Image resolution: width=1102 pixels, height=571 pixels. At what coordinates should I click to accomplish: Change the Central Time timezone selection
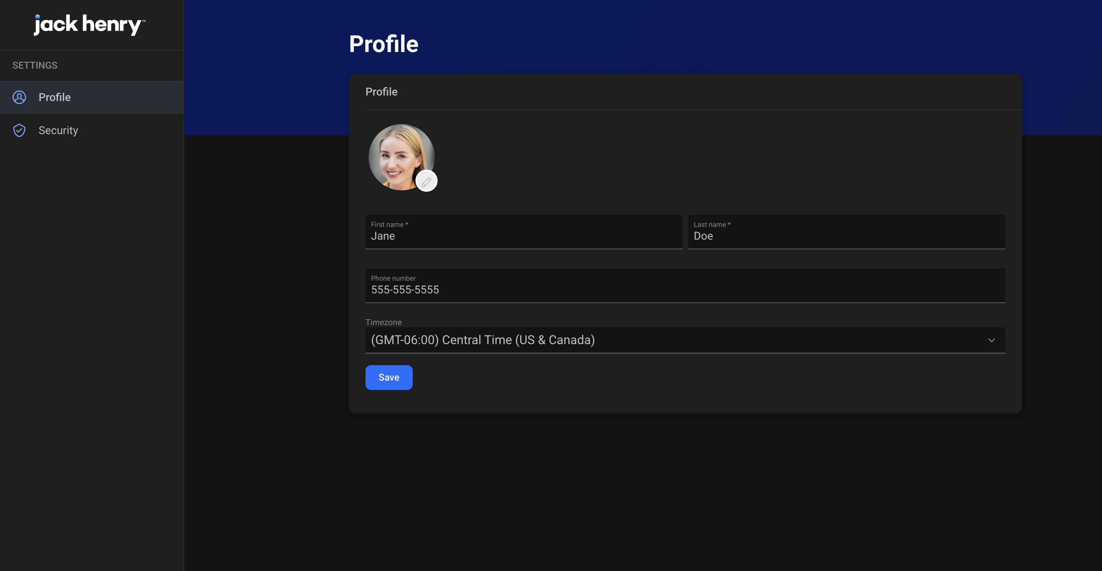pyautogui.click(x=684, y=340)
